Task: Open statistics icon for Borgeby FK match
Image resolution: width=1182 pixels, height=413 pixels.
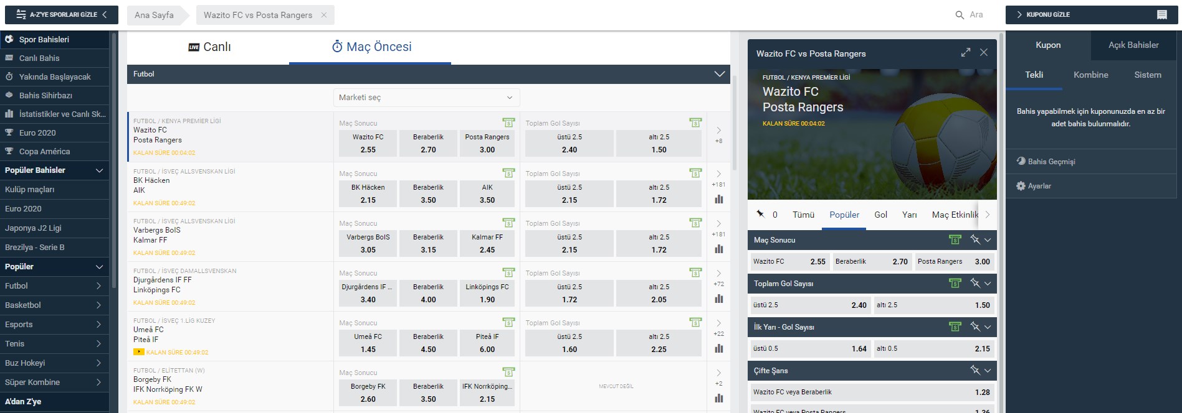Action: [x=719, y=399]
